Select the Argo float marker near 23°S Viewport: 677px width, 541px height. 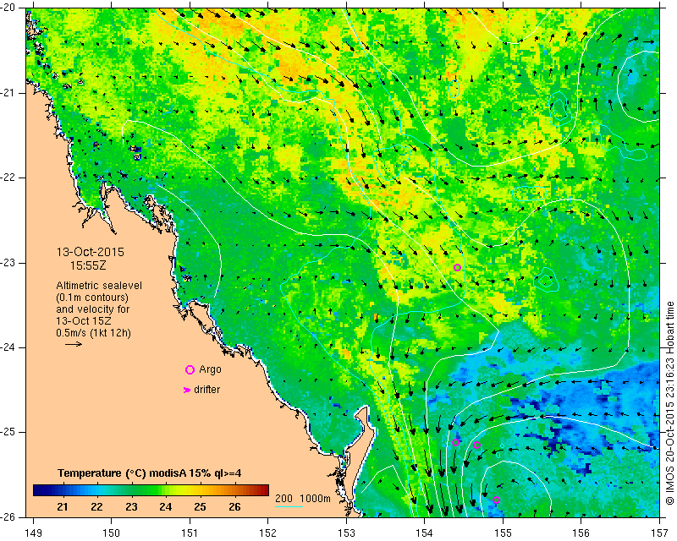coord(457,267)
